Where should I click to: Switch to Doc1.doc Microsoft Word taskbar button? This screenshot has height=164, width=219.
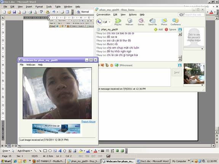153,161
